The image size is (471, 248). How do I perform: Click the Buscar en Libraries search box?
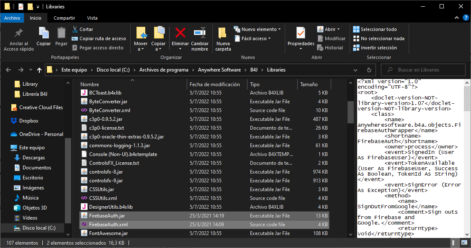(x=423, y=70)
